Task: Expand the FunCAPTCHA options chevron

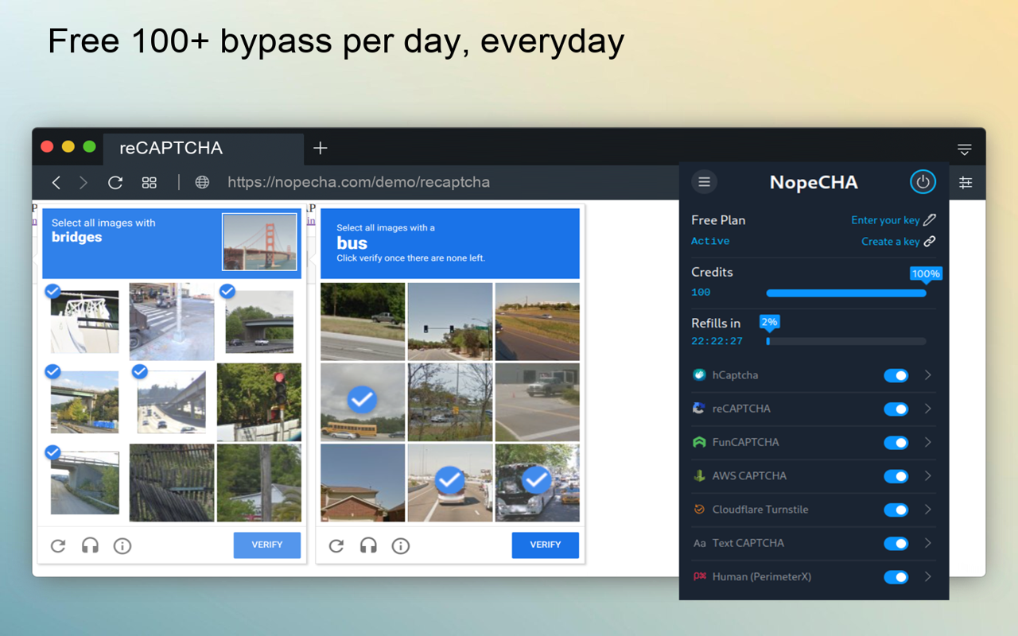Action: tap(927, 442)
